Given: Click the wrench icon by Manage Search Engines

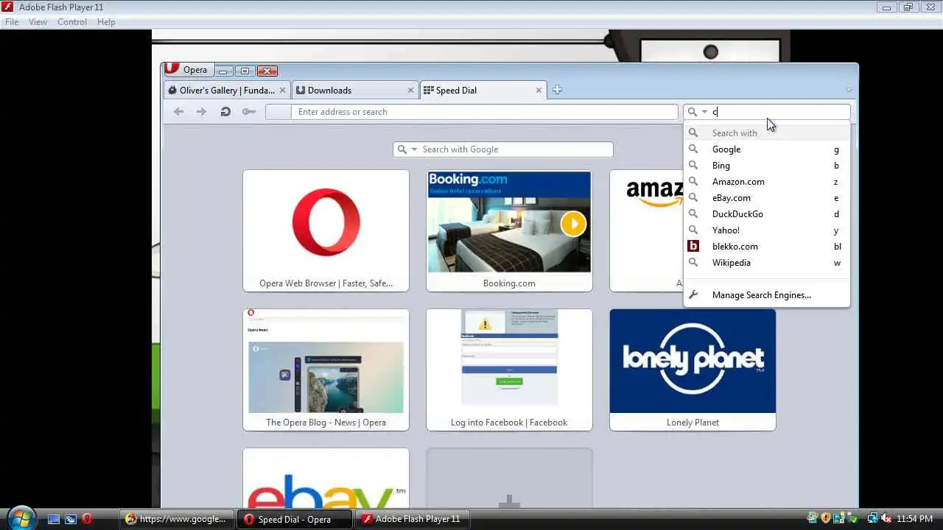Looking at the screenshot, I should tap(693, 295).
